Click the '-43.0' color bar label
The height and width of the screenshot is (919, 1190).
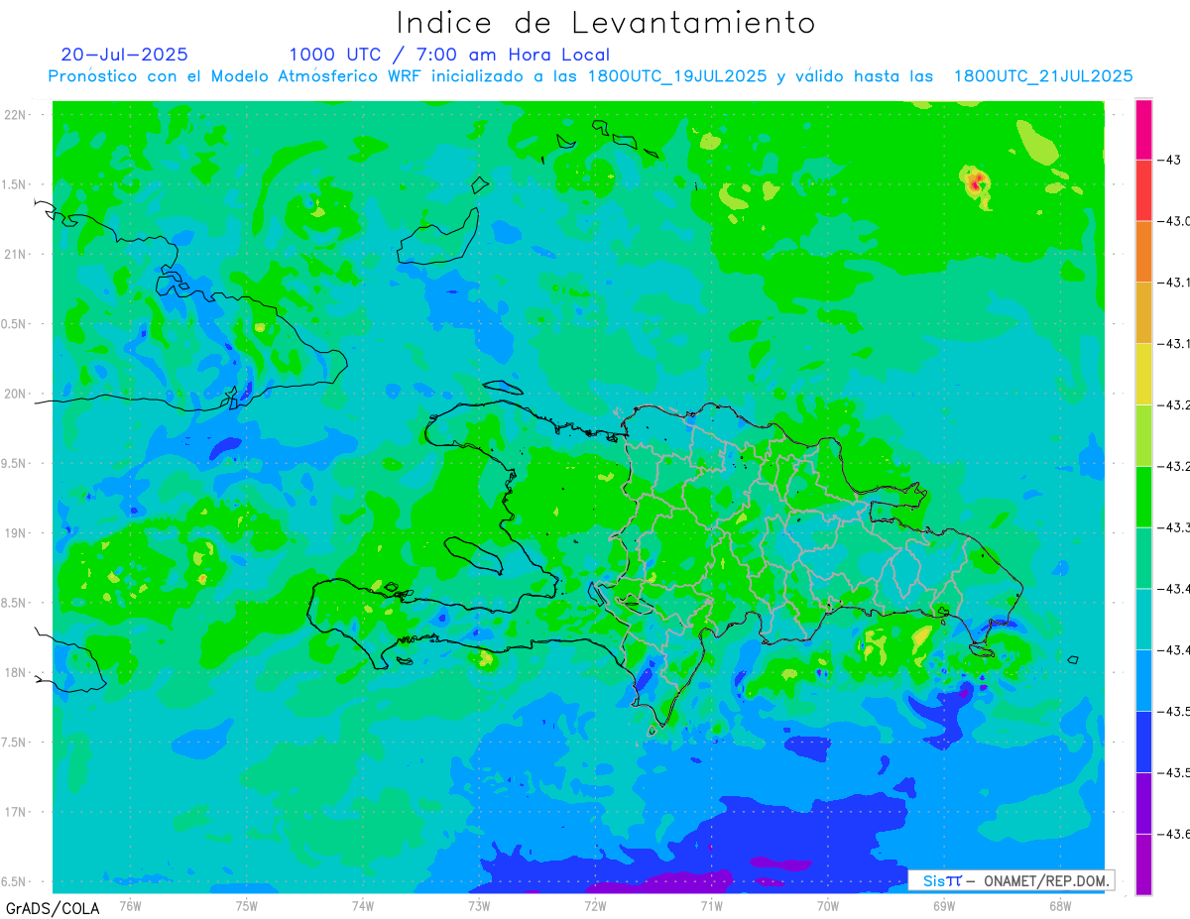pyautogui.click(x=1175, y=221)
